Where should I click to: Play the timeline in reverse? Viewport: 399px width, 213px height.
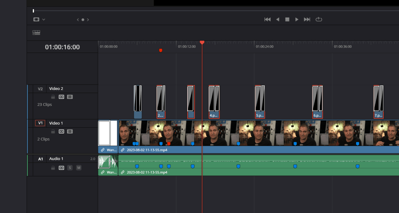pyautogui.click(x=278, y=19)
